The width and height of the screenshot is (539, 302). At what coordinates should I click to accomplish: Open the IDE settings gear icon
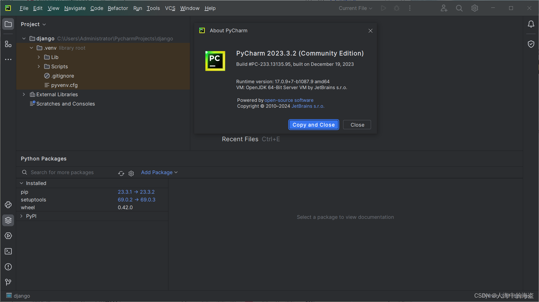(475, 8)
